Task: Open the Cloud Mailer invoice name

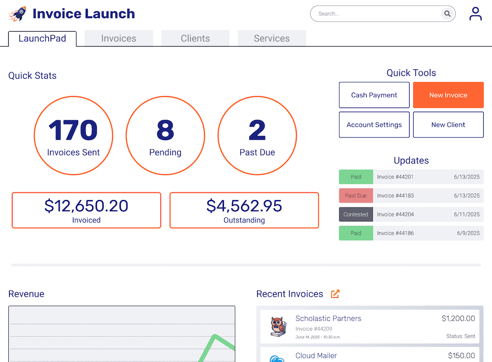Action: tap(316, 356)
